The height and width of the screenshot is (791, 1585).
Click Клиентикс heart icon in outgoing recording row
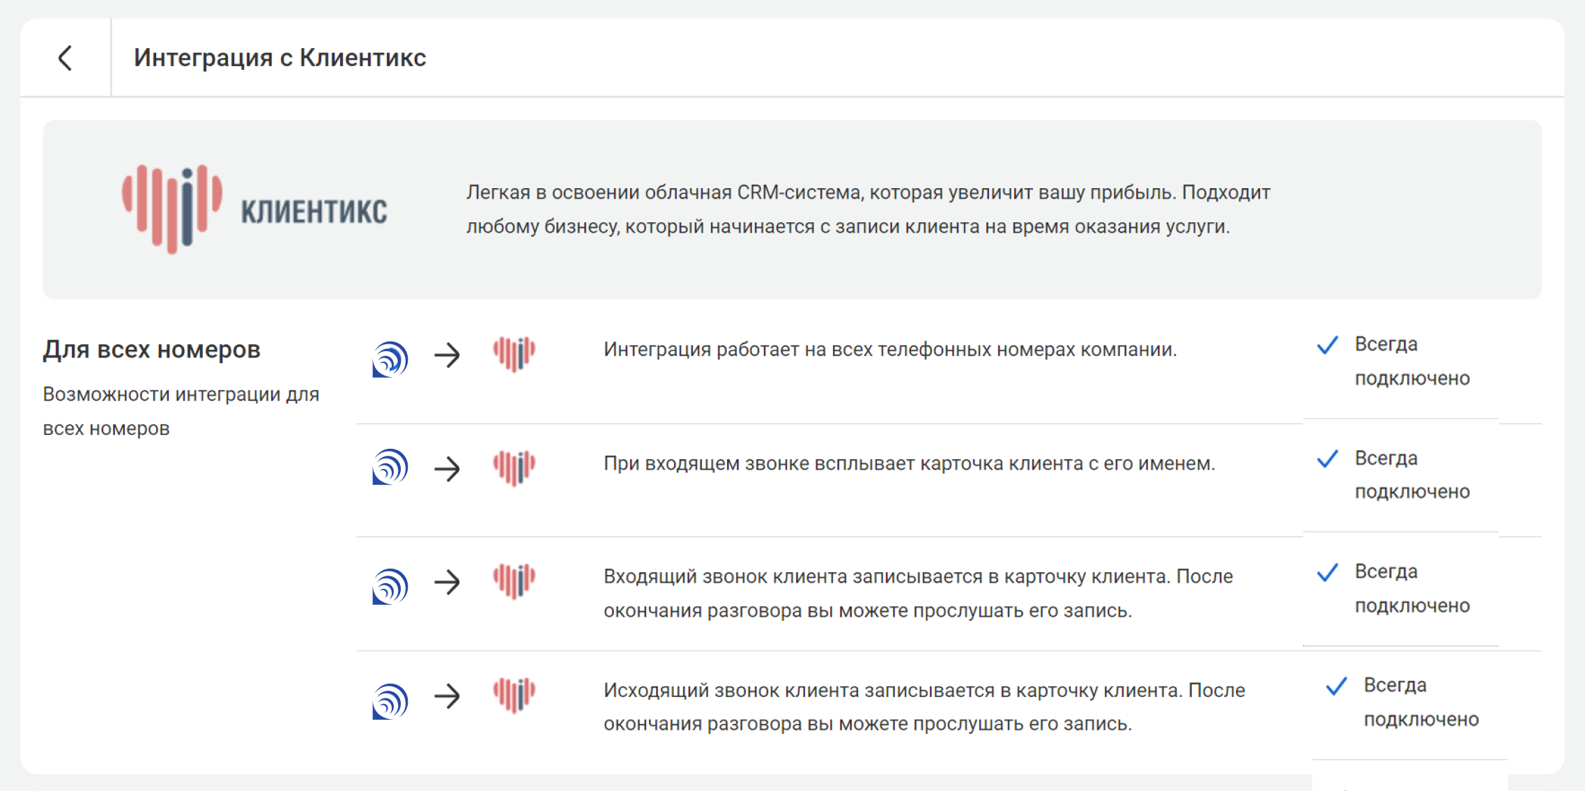point(514,695)
